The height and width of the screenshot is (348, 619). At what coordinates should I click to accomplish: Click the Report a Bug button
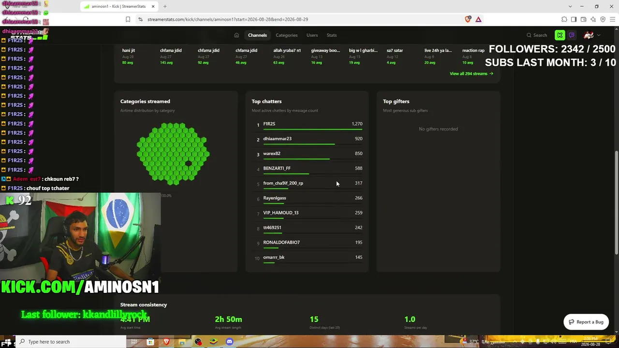[x=586, y=322]
